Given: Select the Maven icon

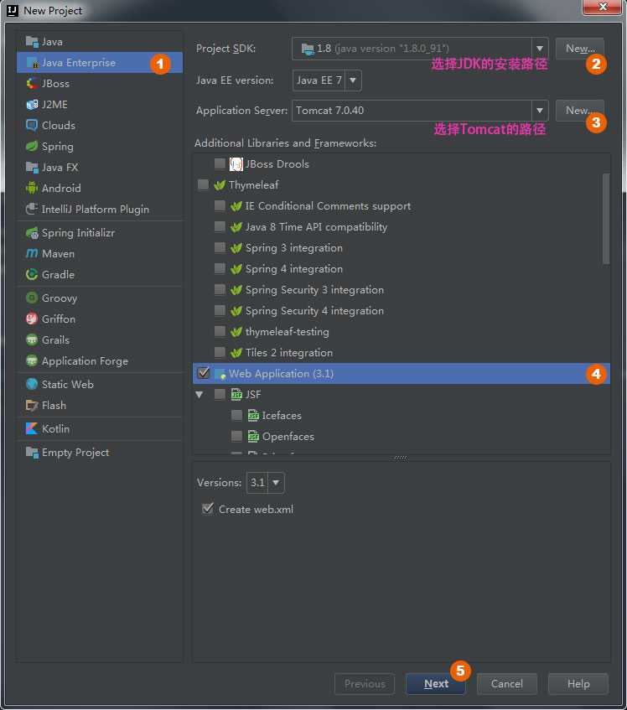Looking at the screenshot, I should coord(32,253).
